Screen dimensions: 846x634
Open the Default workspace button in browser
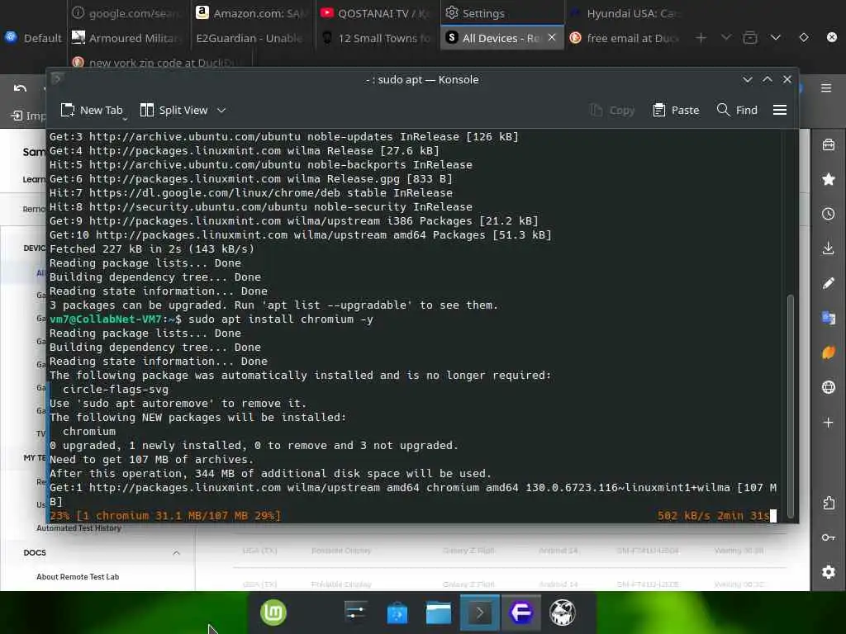pos(33,38)
